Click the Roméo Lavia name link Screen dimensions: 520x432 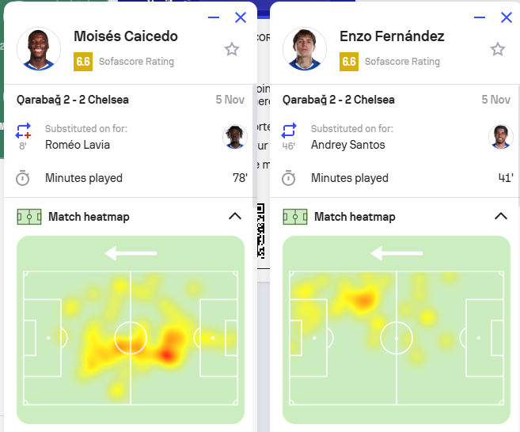pyautogui.click(x=78, y=145)
